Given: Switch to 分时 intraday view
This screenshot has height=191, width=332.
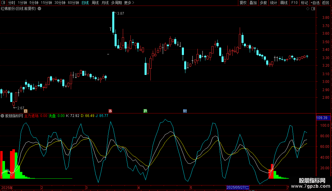Looking at the screenshot, I should (x=12, y=3).
